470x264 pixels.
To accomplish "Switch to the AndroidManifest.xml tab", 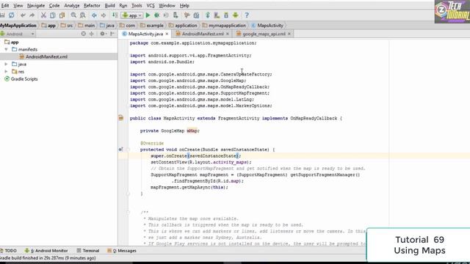I will coord(203,34).
